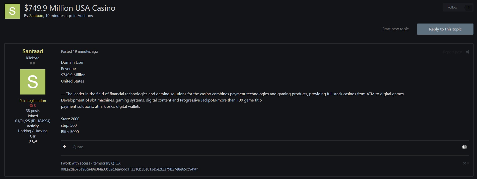The height and width of the screenshot is (179, 477).
Task: Click the 38 posts link
Action: click(x=33, y=111)
